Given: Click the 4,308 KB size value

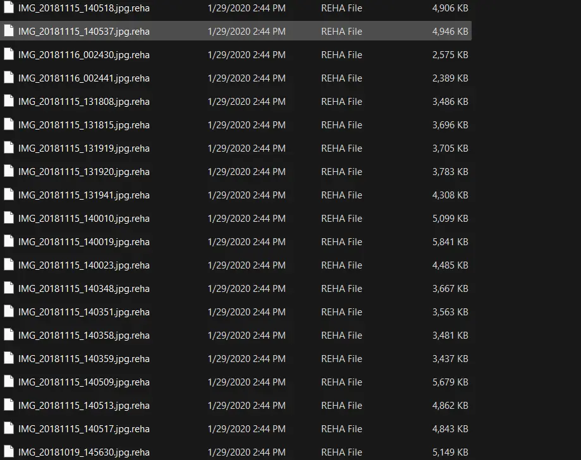Looking at the screenshot, I should (x=450, y=195).
